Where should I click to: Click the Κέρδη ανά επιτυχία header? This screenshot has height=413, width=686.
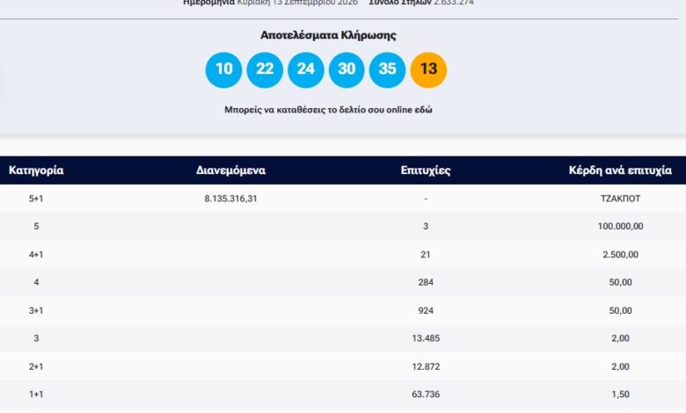pos(620,170)
